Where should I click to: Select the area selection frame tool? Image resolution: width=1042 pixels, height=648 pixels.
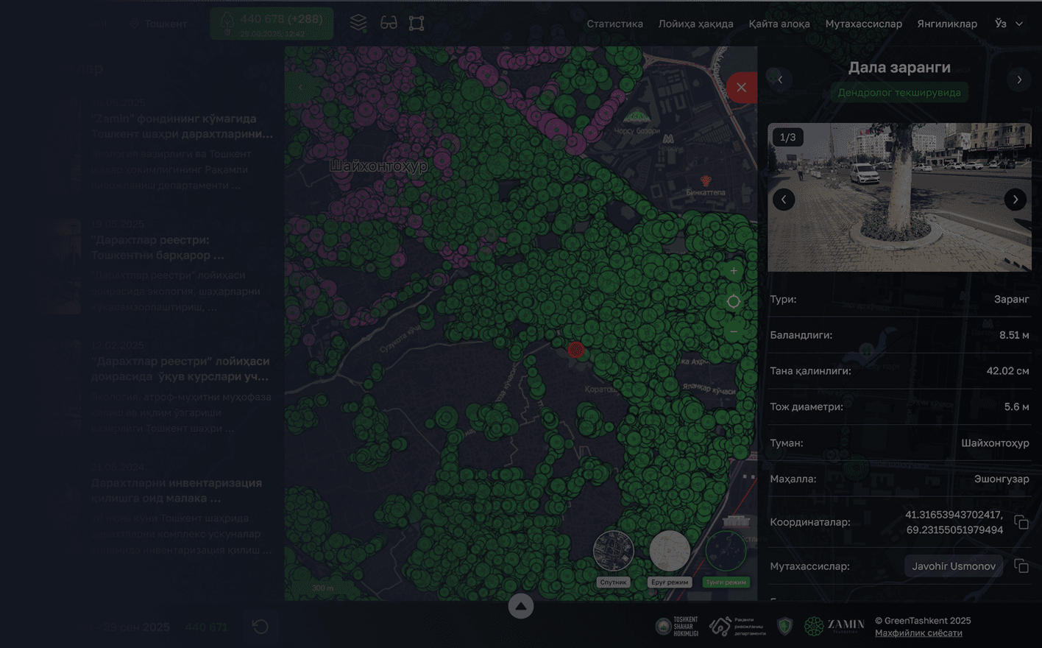tap(417, 23)
